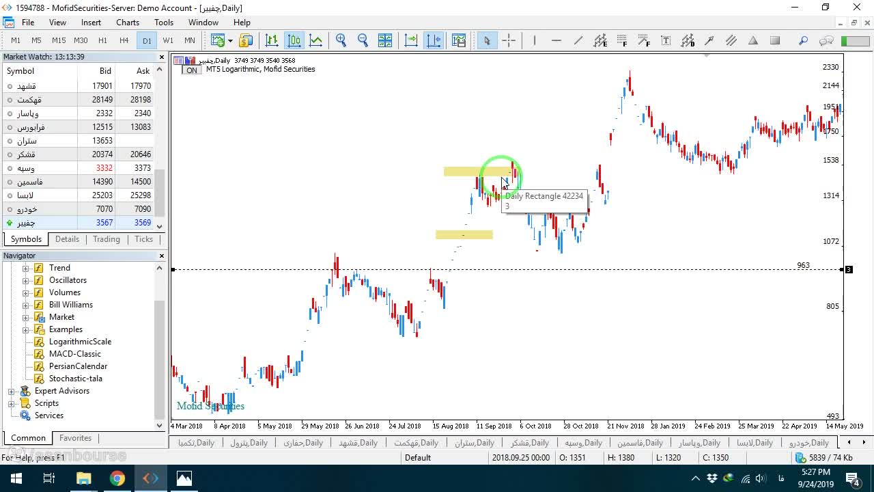
Task: Select the horizontal line drawing tool
Action: [556, 40]
